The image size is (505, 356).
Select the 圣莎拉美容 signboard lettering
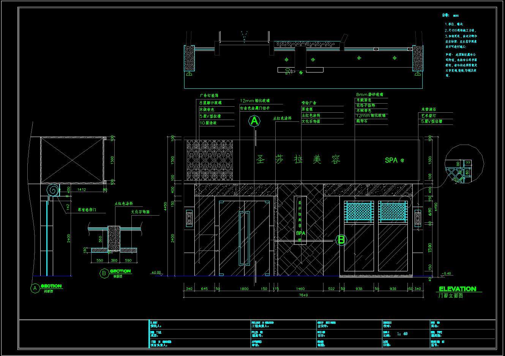click(299, 159)
